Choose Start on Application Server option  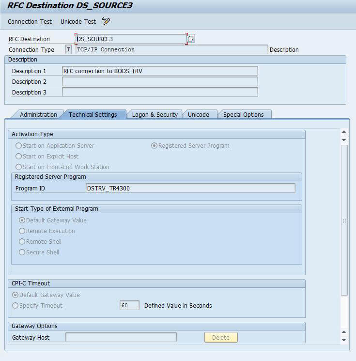19,146
